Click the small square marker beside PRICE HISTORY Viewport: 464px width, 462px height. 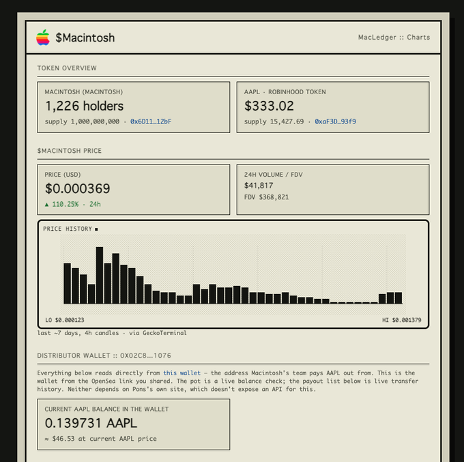96,229
